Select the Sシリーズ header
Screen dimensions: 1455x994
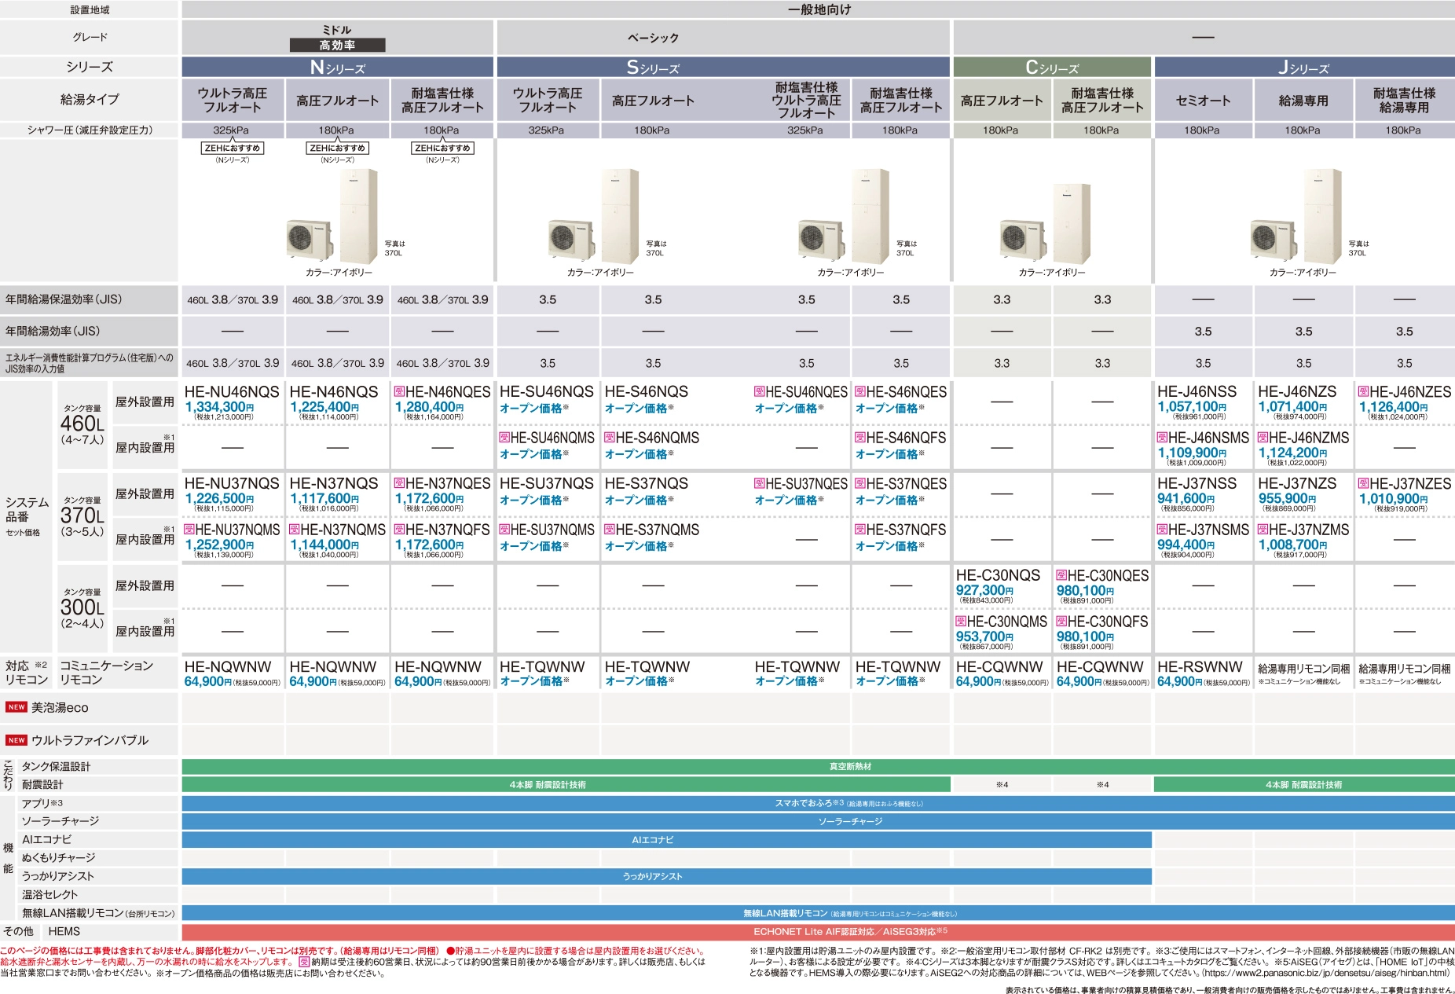[x=652, y=68]
